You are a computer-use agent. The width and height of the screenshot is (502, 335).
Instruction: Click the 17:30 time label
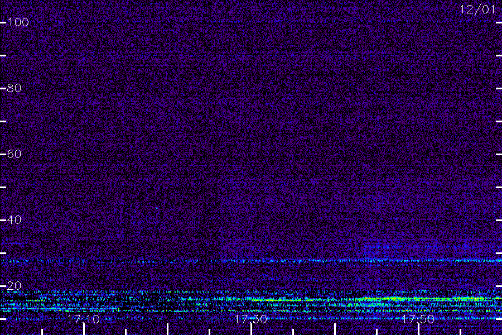[251, 319]
